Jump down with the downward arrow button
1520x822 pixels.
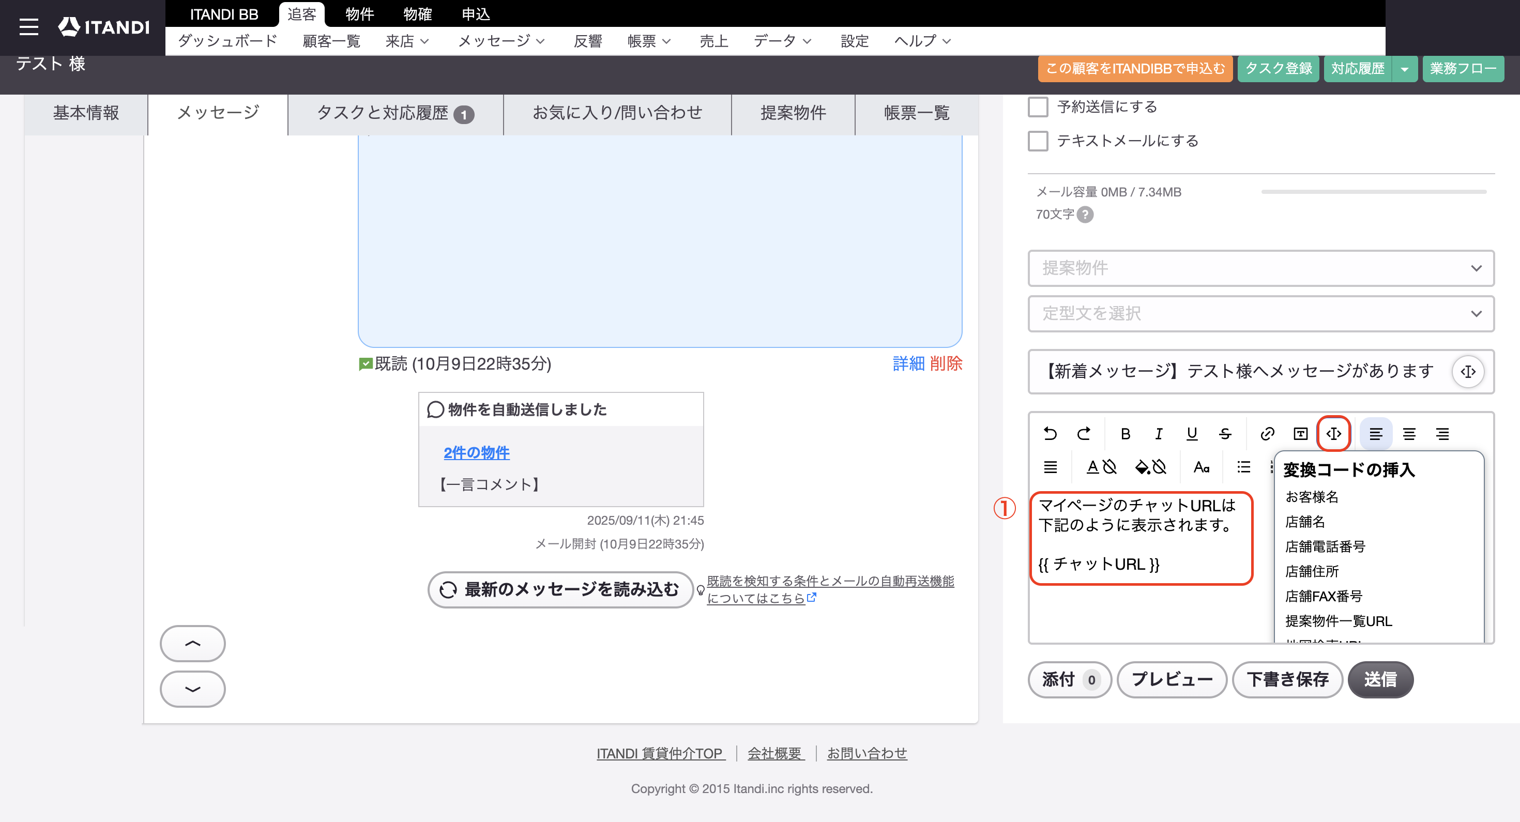click(x=192, y=689)
